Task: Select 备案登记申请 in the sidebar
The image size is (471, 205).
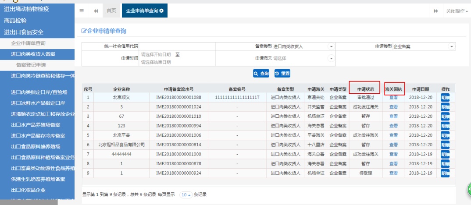Action: (x=31, y=65)
